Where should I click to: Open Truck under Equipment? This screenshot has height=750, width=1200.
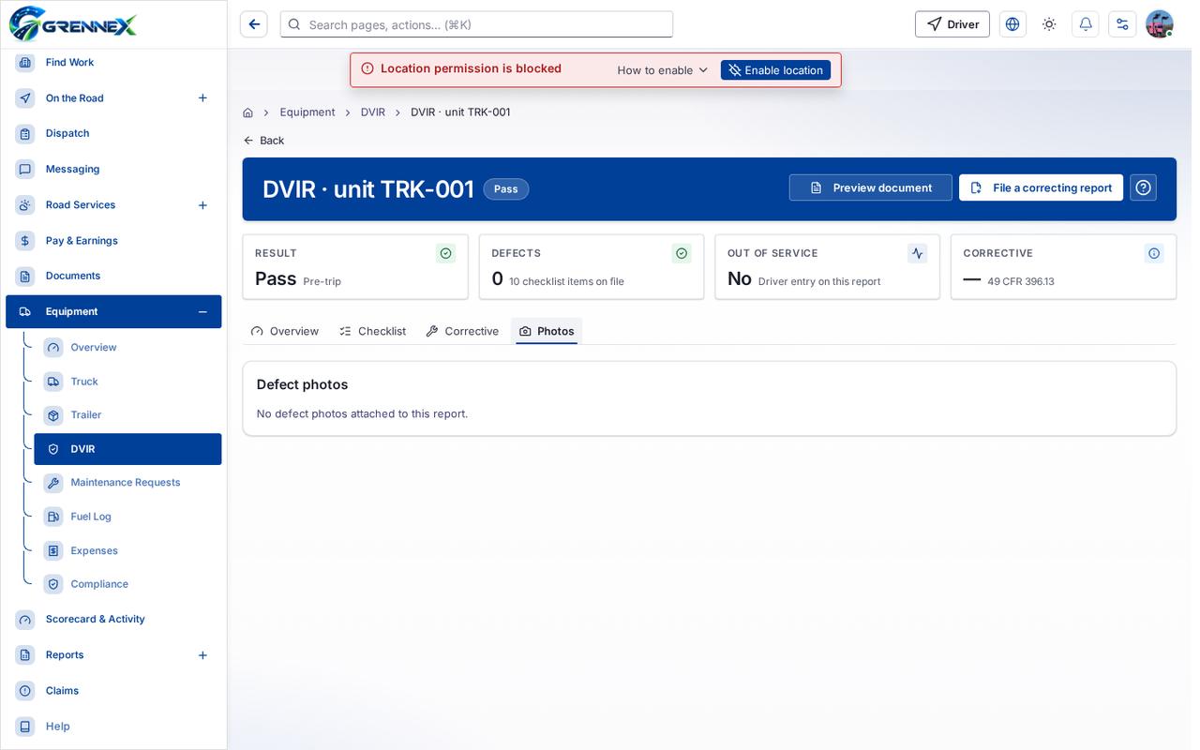(127, 382)
